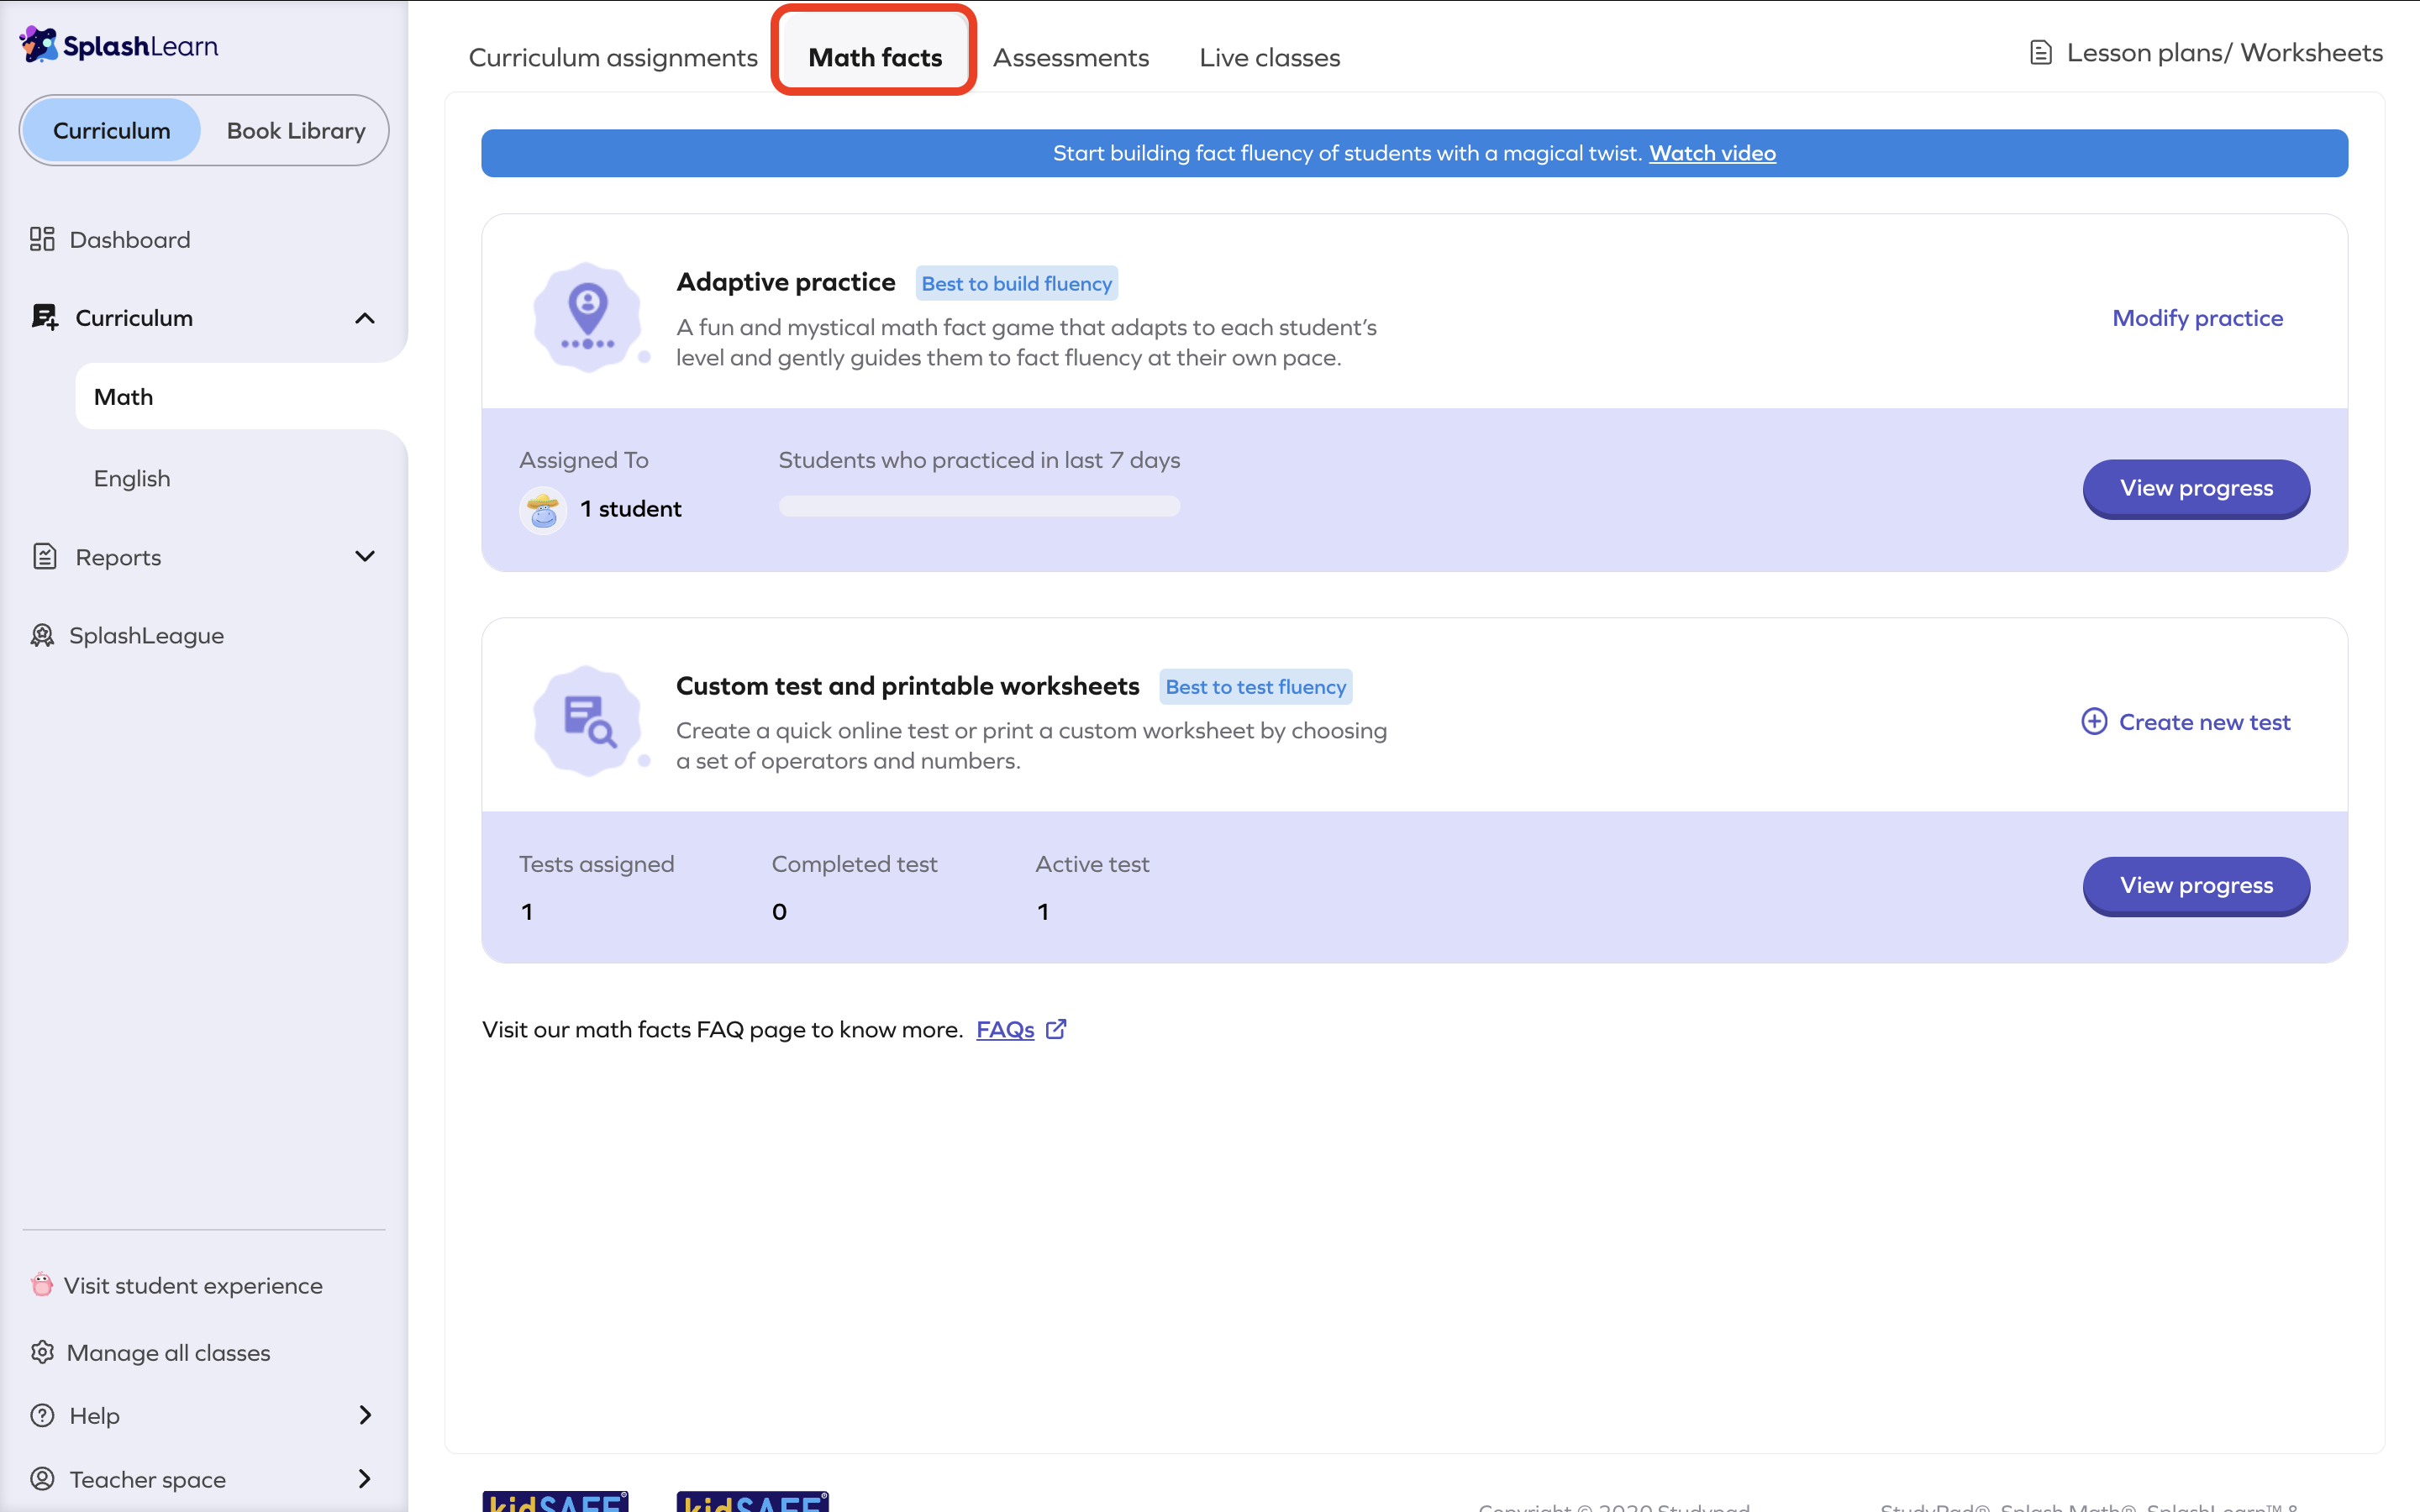Open SplashLeague from the sidebar
The width and height of the screenshot is (2420, 1512).
[x=146, y=635]
